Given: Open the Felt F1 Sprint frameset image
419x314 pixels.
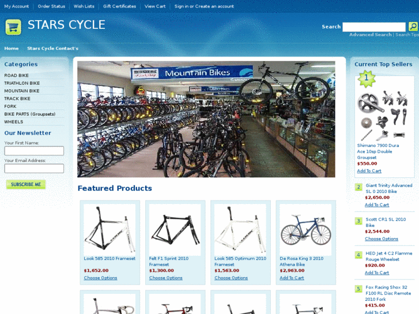Looking at the screenshot, I should tap(175, 230).
